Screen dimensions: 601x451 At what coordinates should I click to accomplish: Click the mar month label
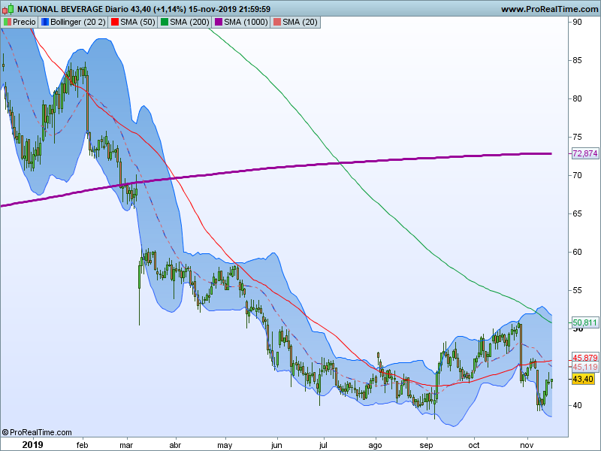coord(126,445)
